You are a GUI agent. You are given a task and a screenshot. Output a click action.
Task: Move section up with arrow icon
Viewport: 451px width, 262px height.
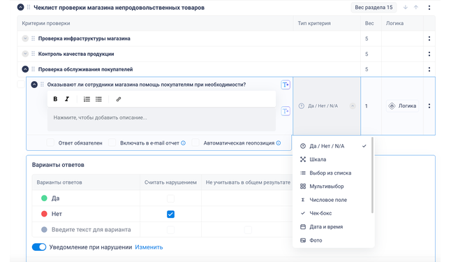click(416, 8)
